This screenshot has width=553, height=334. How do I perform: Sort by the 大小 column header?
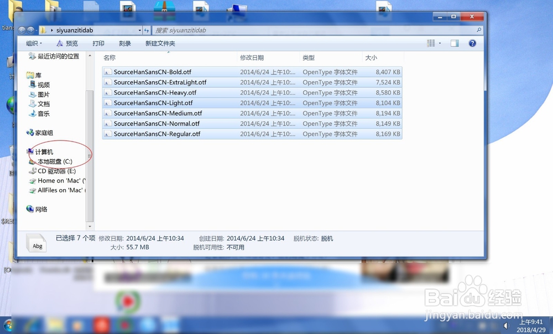coord(383,58)
